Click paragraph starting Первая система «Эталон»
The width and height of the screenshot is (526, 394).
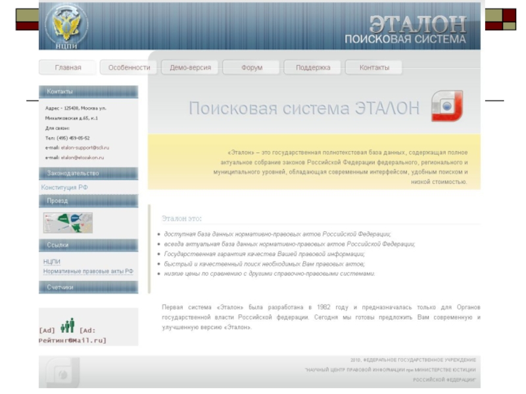click(321, 317)
